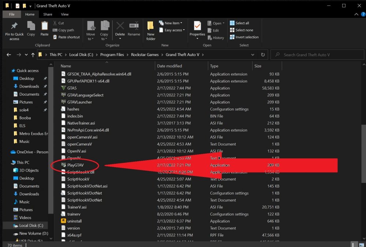Sort files by Date modified column
This screenshot has width=366, height=247.
pos(169,66)
